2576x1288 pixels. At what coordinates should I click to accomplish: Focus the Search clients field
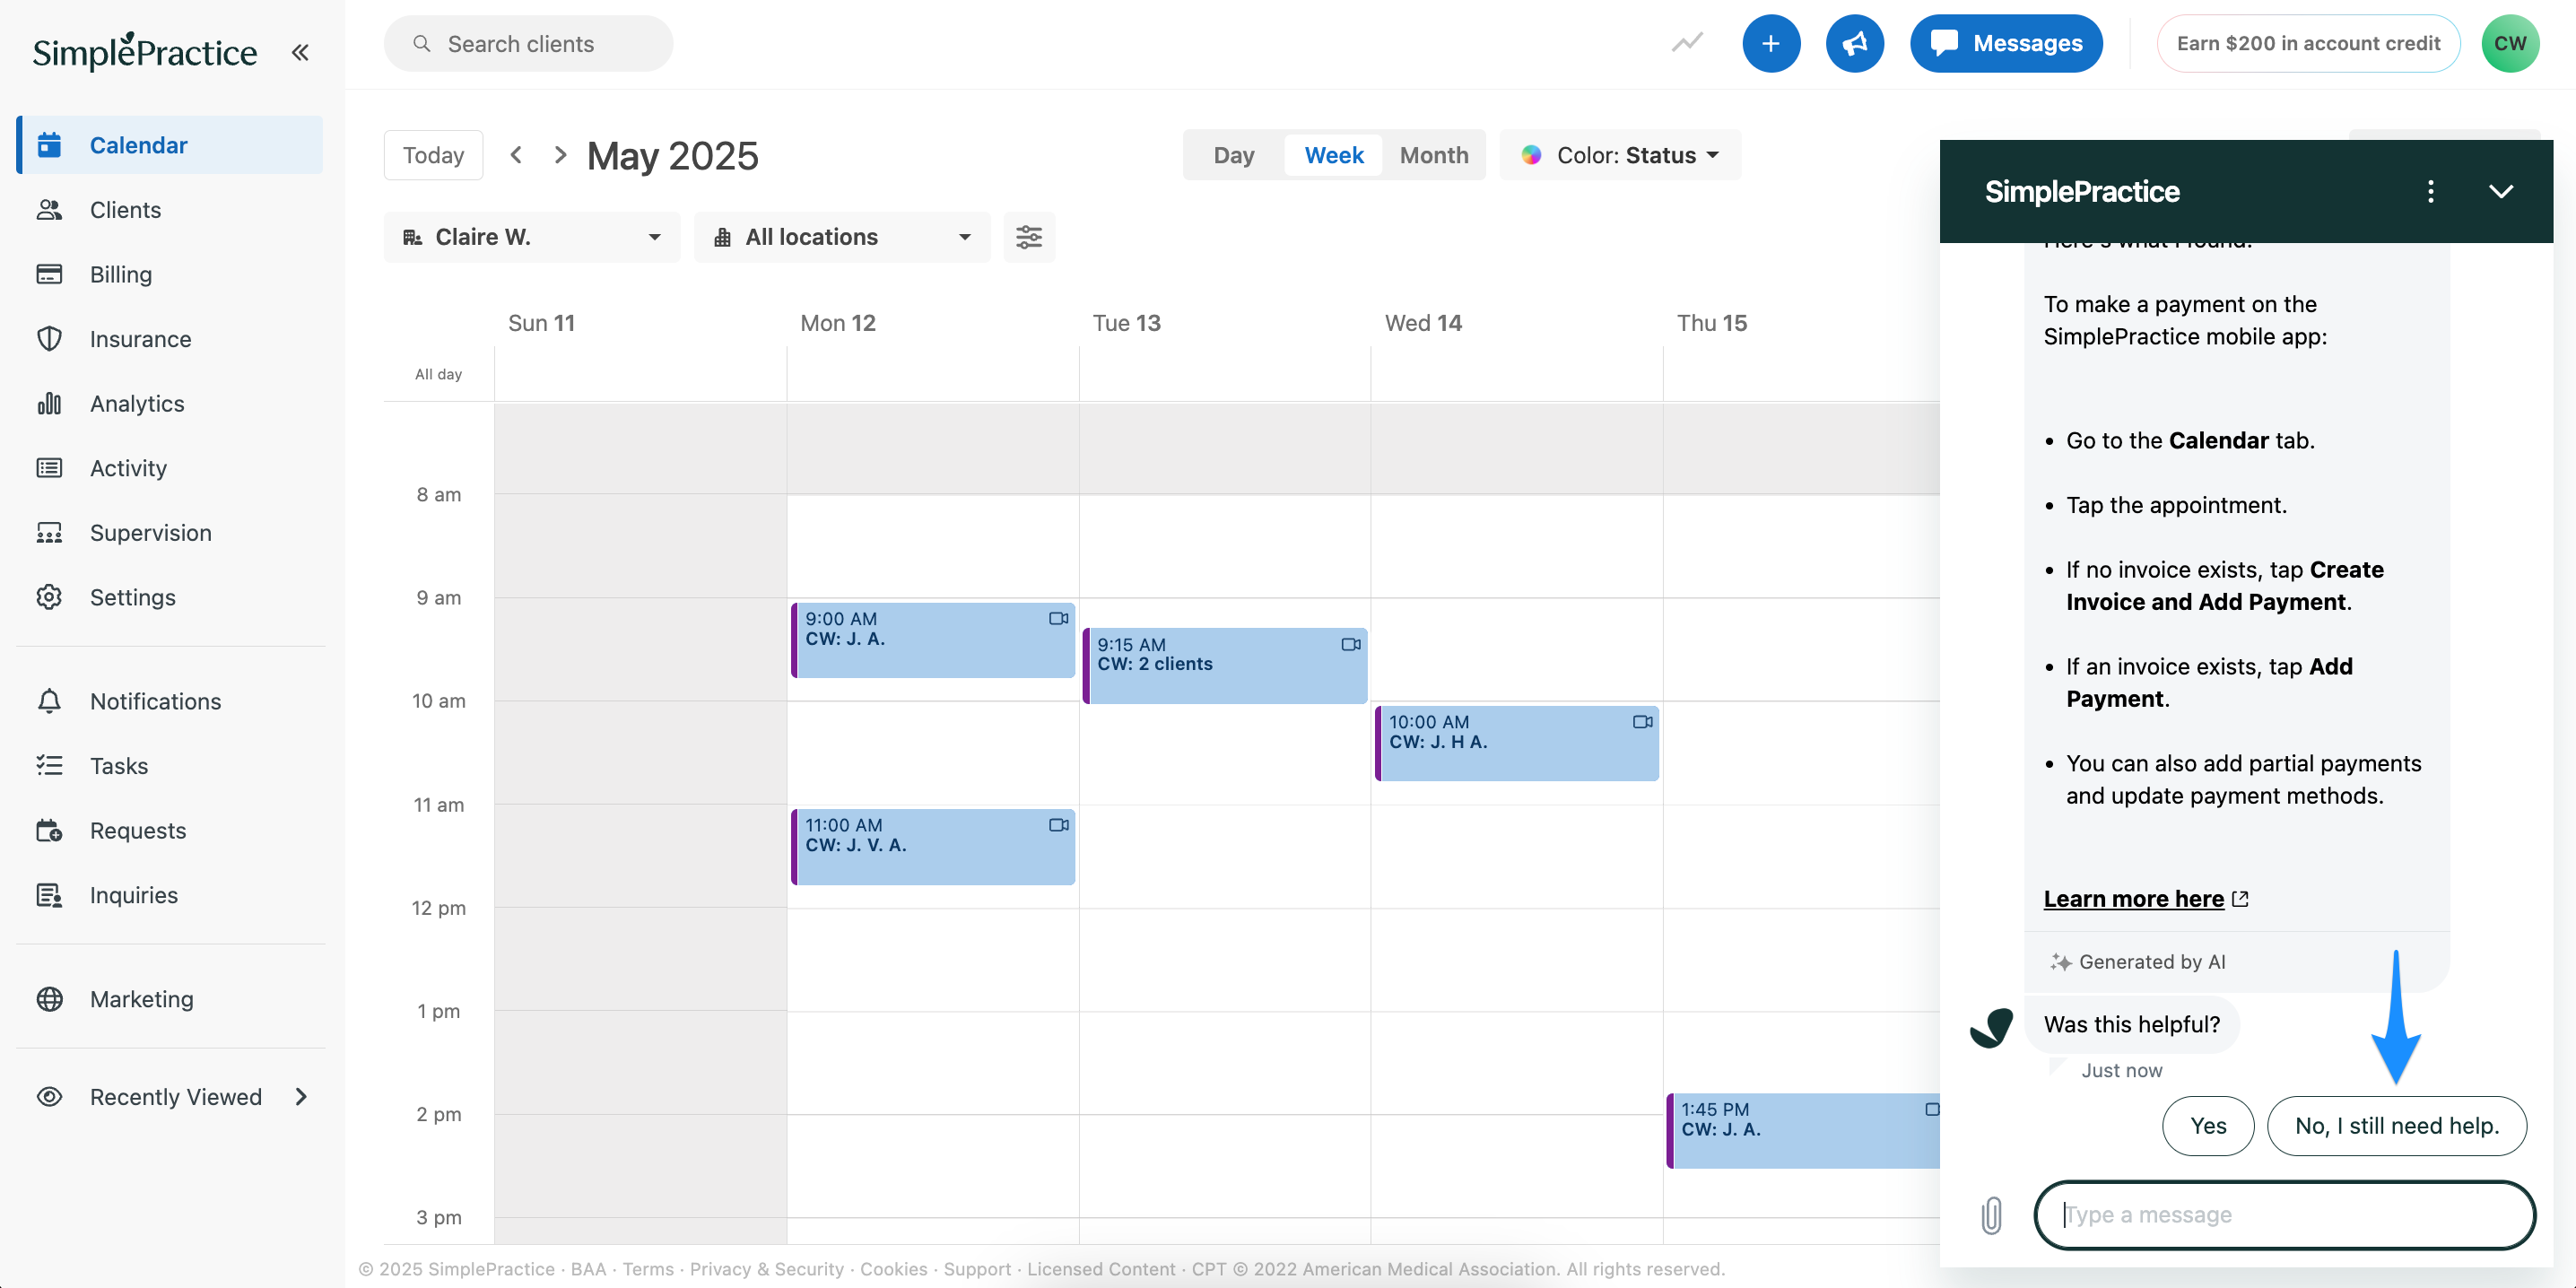[x=528, y=44]
